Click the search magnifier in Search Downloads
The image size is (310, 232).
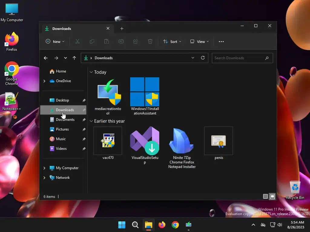tap(267, 58)
